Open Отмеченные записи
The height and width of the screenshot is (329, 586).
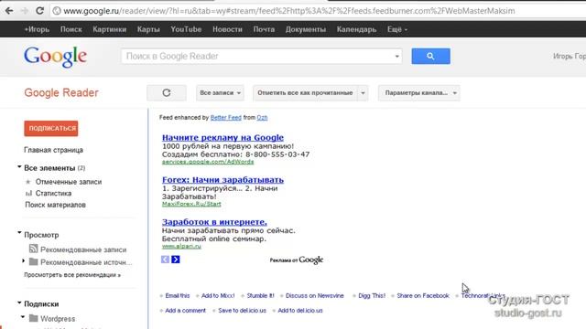pos(69,182)
